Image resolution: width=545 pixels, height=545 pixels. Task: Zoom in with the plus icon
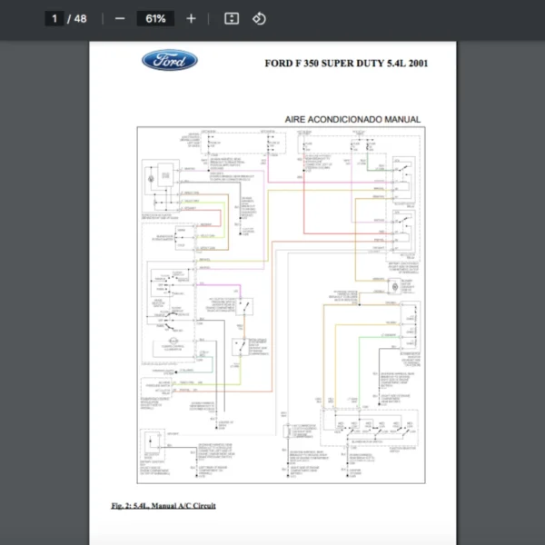click(x=190, y=18)
